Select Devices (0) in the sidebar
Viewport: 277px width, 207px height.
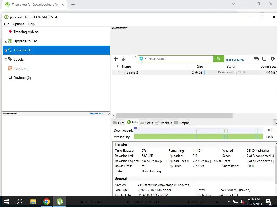click(x=22, y=78)
